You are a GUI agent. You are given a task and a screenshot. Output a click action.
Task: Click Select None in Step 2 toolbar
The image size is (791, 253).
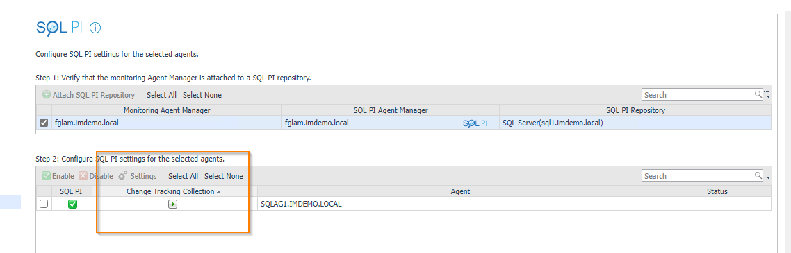pyautogui.click(x=224, y=176)
